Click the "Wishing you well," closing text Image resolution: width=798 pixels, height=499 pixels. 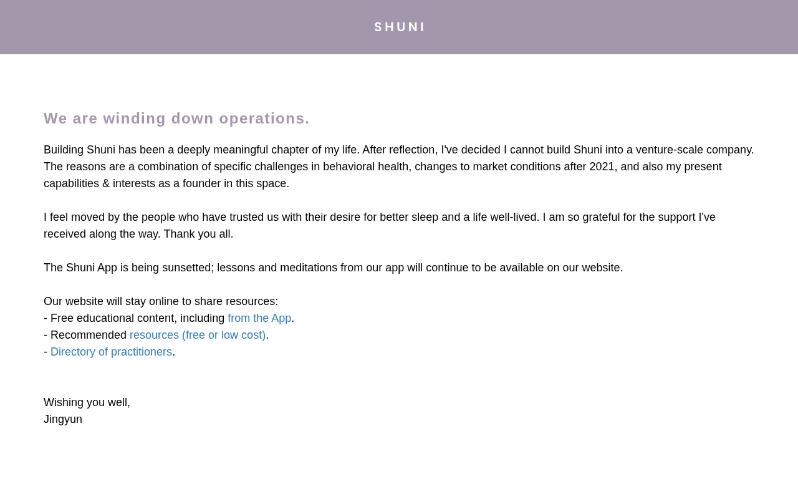pyautogui.click(x=87, y=402)
